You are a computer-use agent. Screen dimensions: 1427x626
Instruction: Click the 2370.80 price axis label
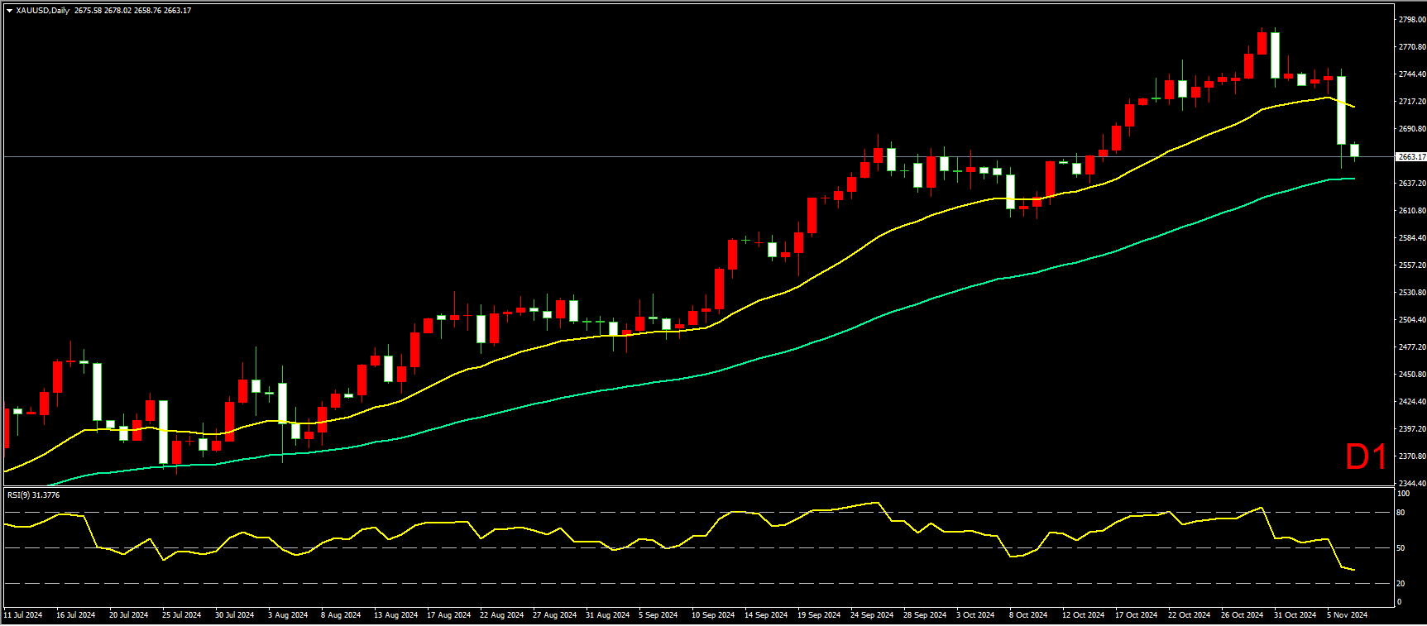(x=1412, y=456)
